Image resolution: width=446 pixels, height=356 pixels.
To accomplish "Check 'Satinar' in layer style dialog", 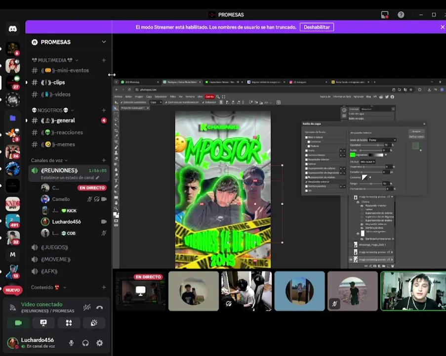I will (306, 164).
